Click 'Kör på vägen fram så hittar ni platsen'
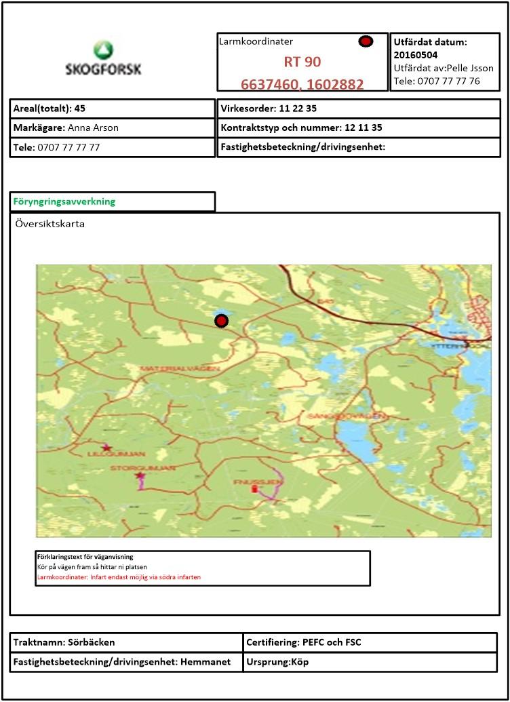 (x=92, y=567)
